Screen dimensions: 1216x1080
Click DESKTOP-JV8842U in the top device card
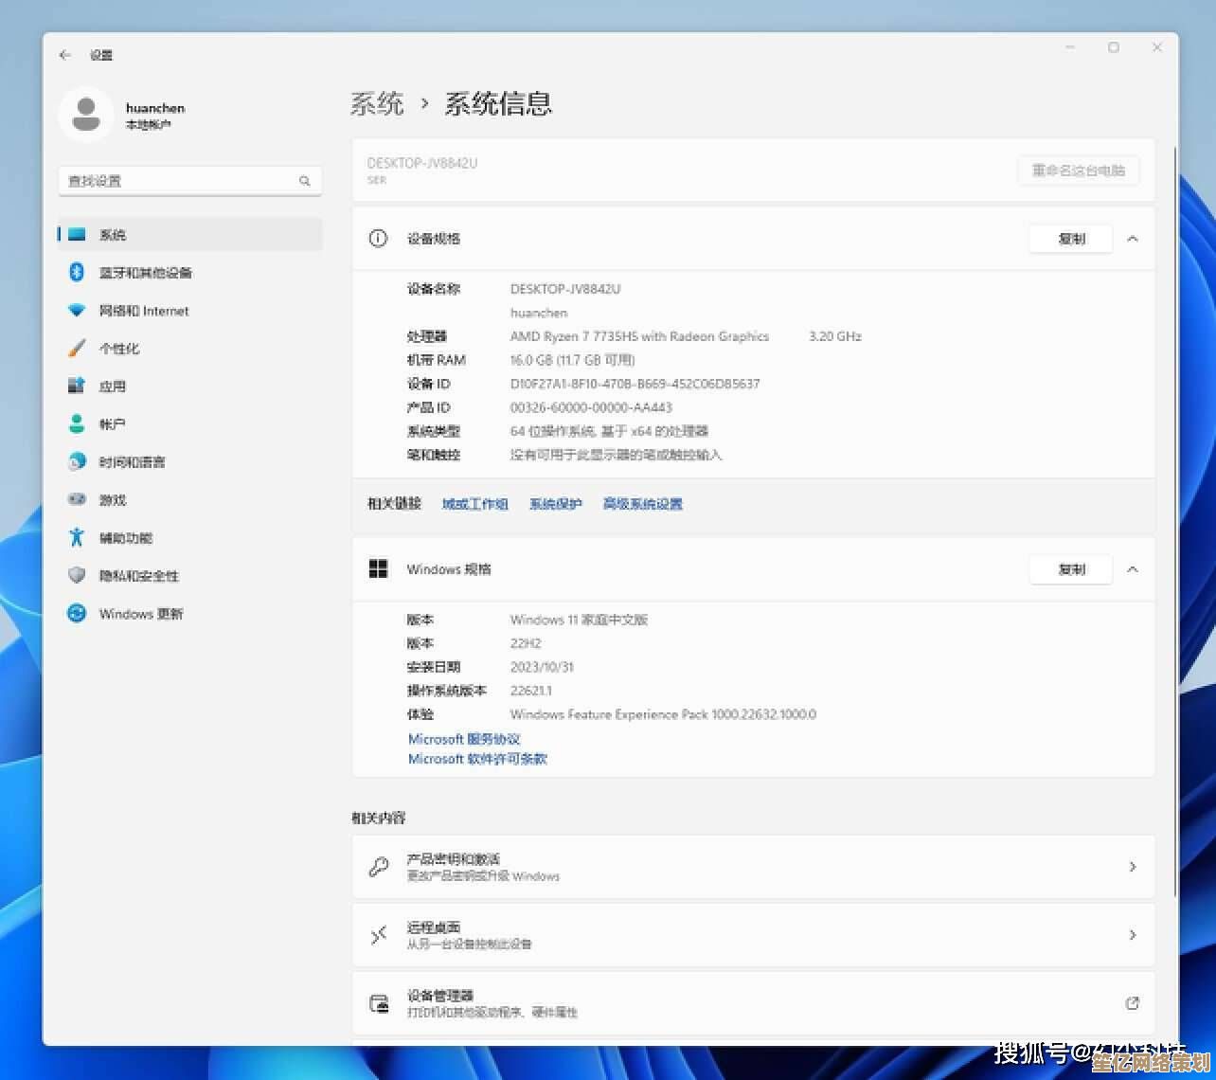[422, 163]
